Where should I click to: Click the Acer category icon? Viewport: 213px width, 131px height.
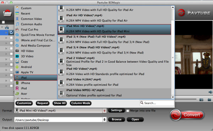(17, 93)
